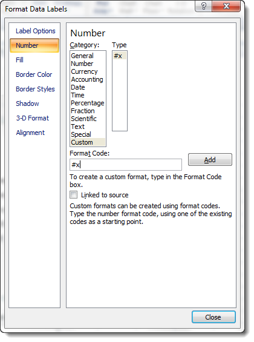Image resolution: width=254 pixels, height=342 pixels.
Task: Switch to the Alignment tab
Action: (x=30, y=133)
